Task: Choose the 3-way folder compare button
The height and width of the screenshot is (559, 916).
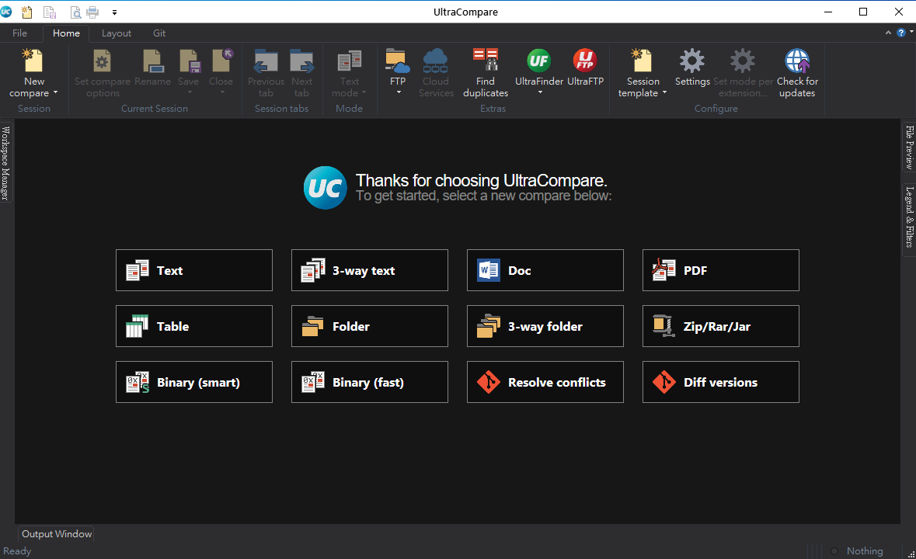Action: coord(545,326)
